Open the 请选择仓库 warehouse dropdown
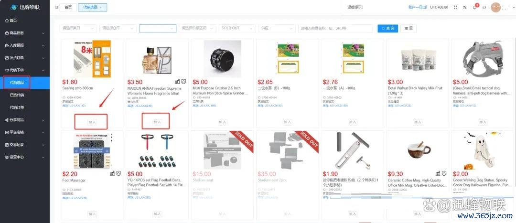 pyautogui.click(x=118, y=28)
